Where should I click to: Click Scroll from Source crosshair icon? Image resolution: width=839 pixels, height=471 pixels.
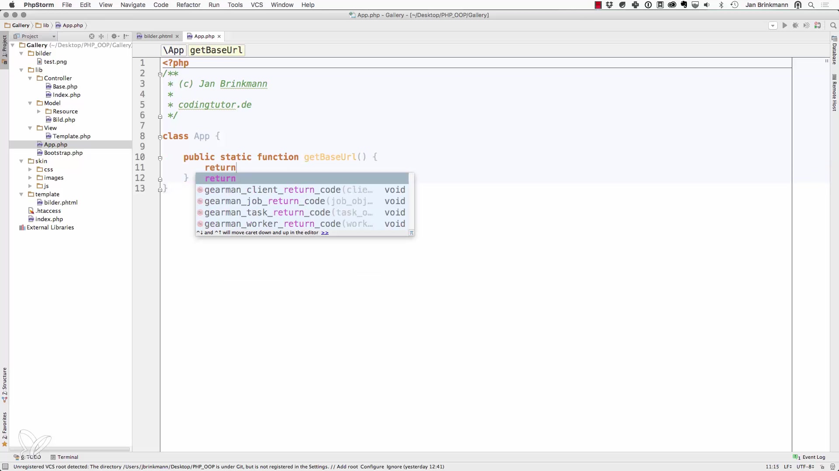pyautogui.click(x=92, y=36)
